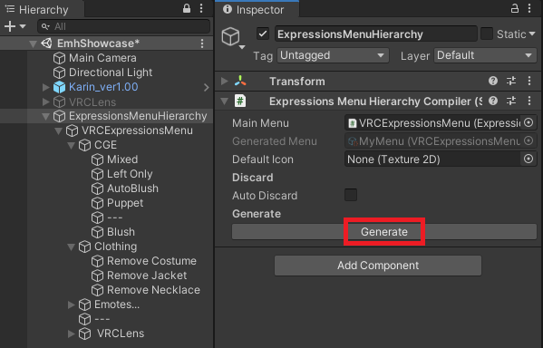
Task: Select the Hierarchy tab
Action: [37, 10]
